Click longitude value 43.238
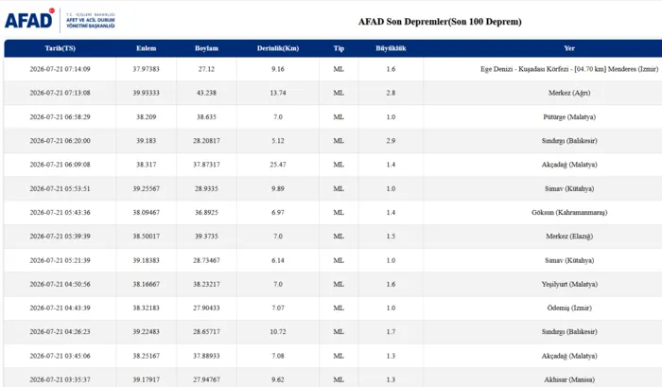 pyautogui.click(x=206, y=93)
